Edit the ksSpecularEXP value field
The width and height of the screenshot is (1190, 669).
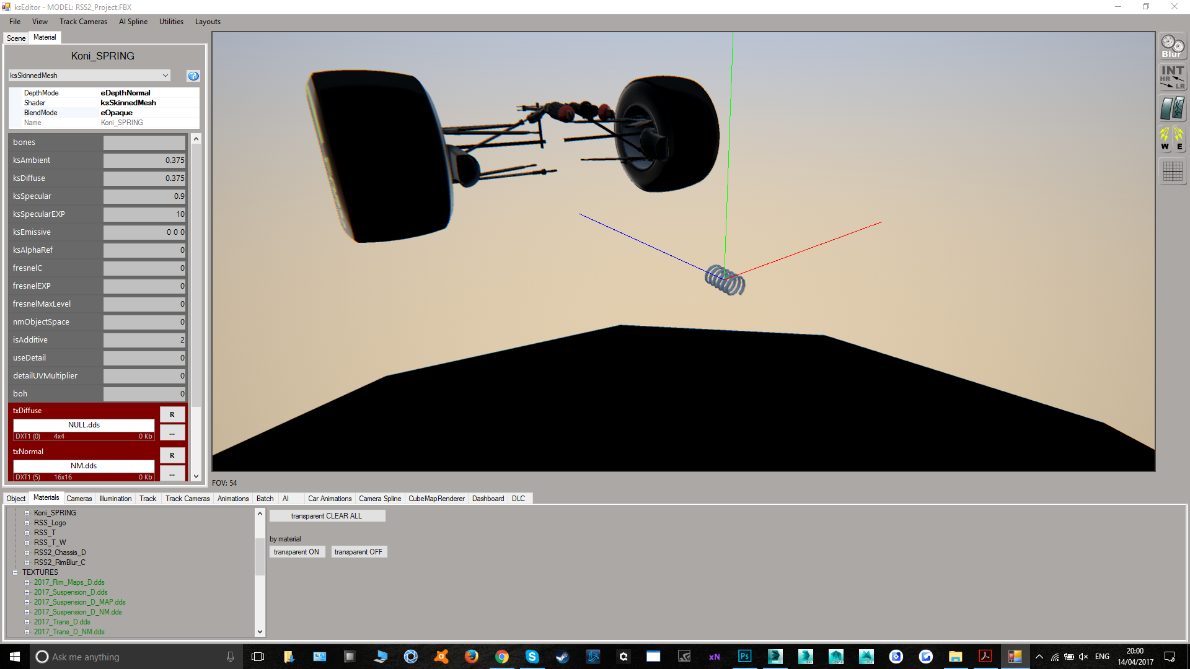[144, 214]
